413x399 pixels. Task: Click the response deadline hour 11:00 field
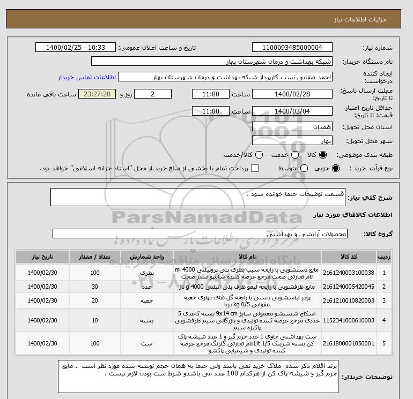(211, 94)
